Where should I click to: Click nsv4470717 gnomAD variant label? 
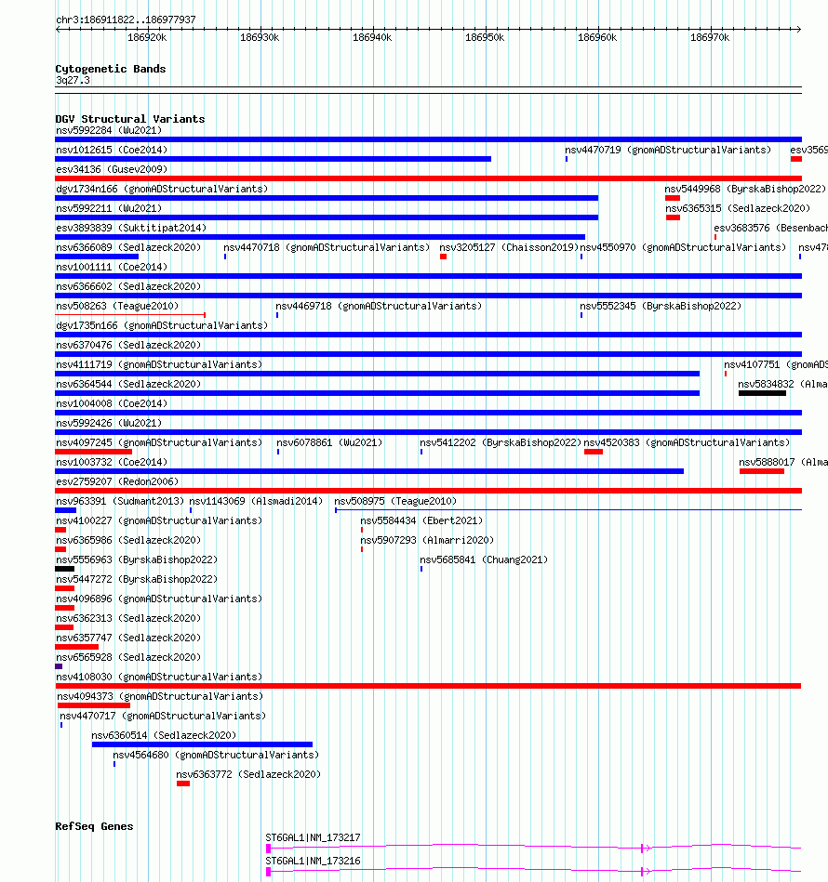163,716
